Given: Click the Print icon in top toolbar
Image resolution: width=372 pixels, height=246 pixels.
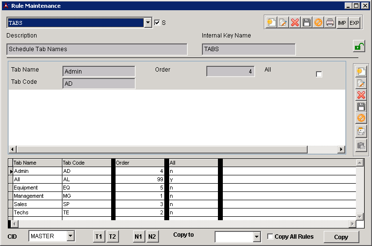Looking at the screenshot, I should (330, 23).
